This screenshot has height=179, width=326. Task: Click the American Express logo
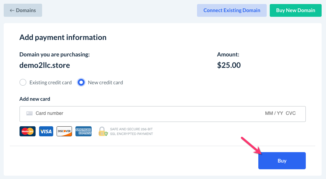[84, 131]
